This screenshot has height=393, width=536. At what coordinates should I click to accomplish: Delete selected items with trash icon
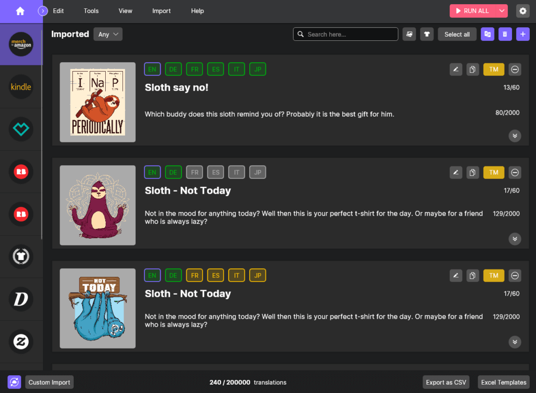[505, 35]
